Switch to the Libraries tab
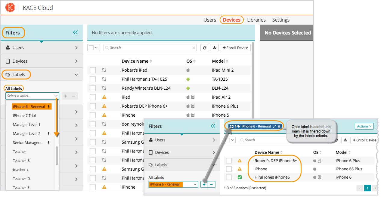This screenshot has width=381, height=197. click(x=256, y=20)
